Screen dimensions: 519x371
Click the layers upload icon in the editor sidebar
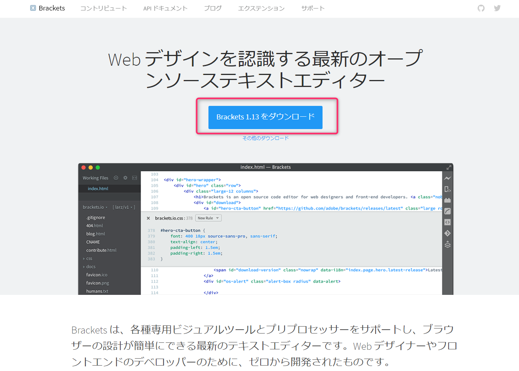447,245
